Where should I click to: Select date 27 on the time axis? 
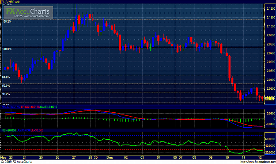pos(74,157)
